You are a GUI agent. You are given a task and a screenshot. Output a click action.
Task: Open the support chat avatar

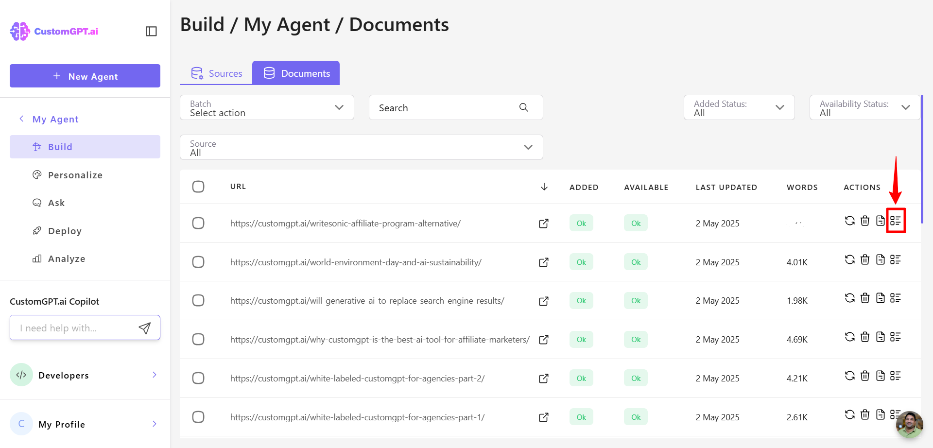(910, 424)
